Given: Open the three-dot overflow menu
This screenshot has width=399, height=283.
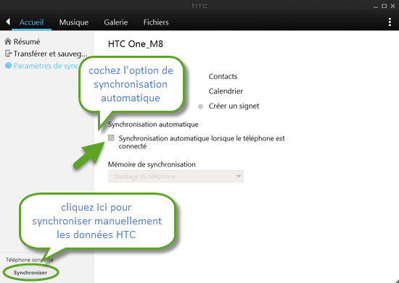Looking at the screenshot, I should [x=390, y=22].
